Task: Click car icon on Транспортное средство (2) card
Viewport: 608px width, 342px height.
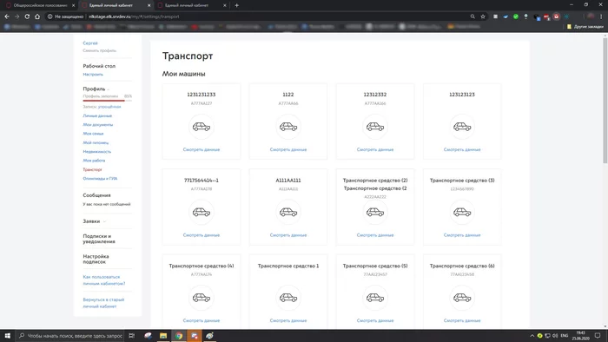Action: (x=375, y=213)
